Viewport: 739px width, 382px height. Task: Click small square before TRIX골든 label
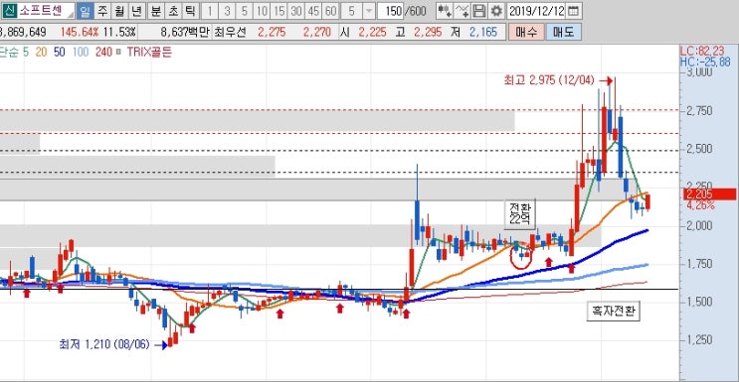pos(117,52)
